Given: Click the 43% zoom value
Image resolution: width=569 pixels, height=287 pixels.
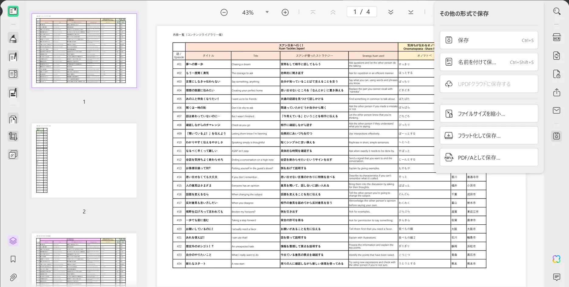Looking at the screenshot, I should click(x=248, y=12).
